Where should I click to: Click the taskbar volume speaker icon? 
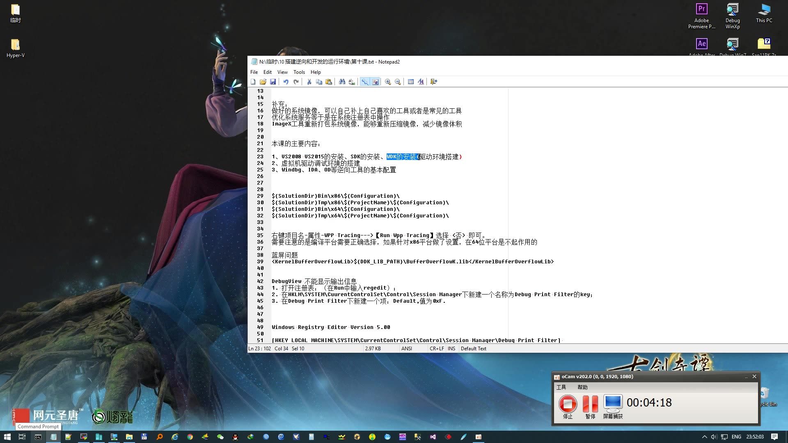[x=714, y=437]
